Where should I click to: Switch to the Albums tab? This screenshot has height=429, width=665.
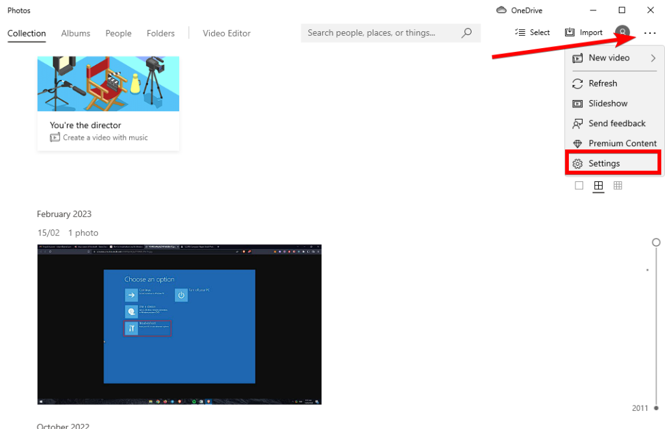pos(75,33)
